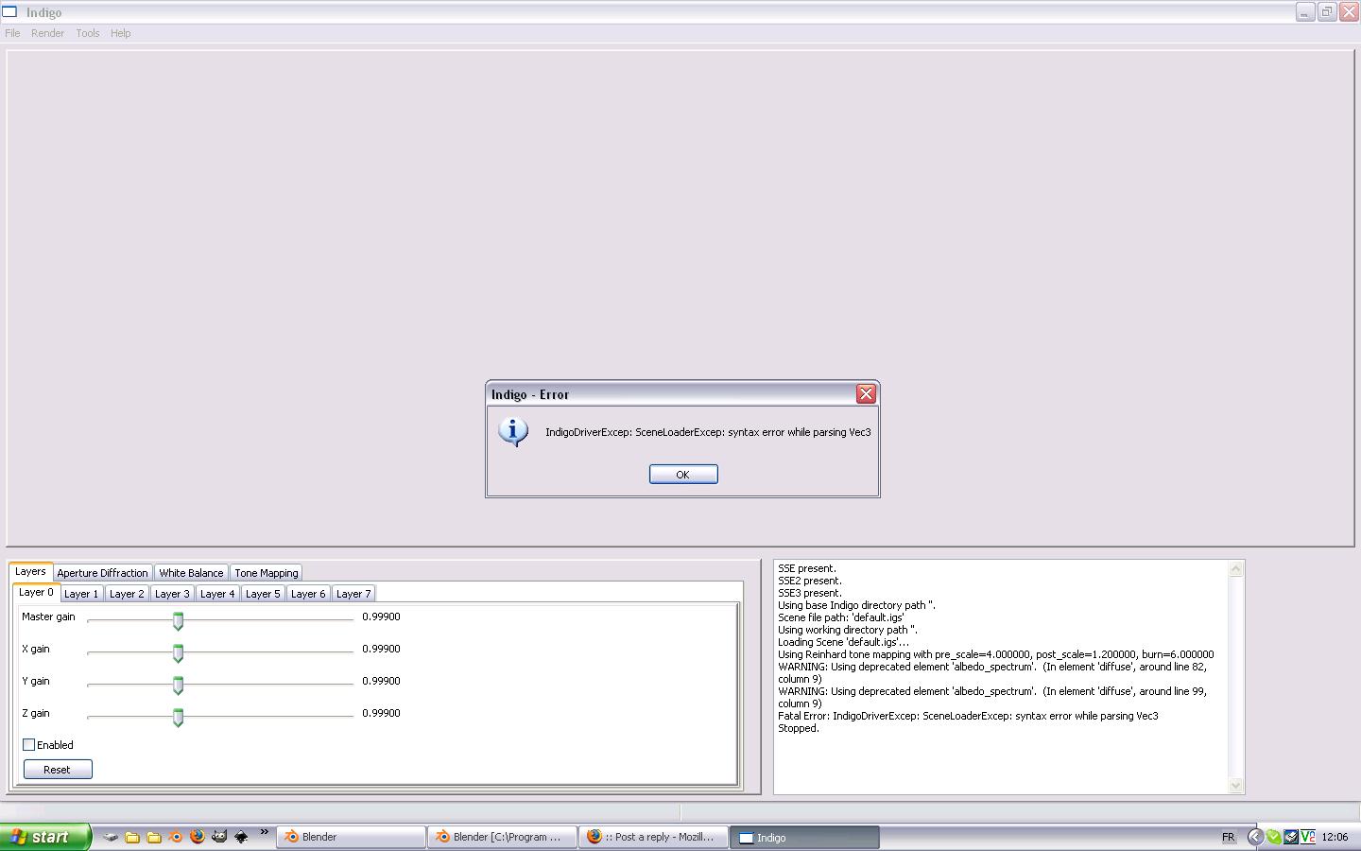Click the Safely Remove Hardware tray icon
The width and height of the screenshot is (1361, 851).
tap(1290, 837)
